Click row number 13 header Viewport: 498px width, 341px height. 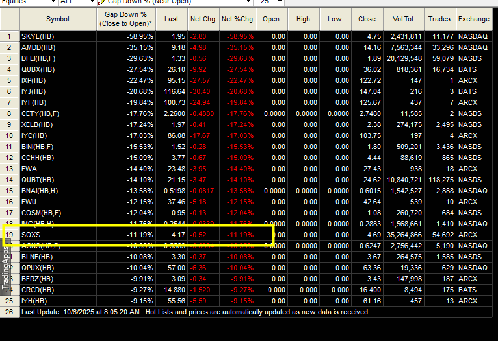[x=10, y=169]
